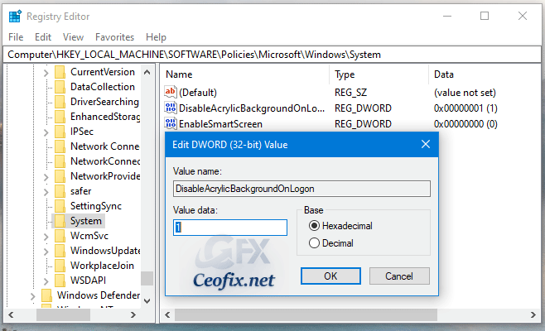This screenshot has width=545, height=331.
Task: Click the NetworkConnectivity folder icon
Action: pos(60,161)
